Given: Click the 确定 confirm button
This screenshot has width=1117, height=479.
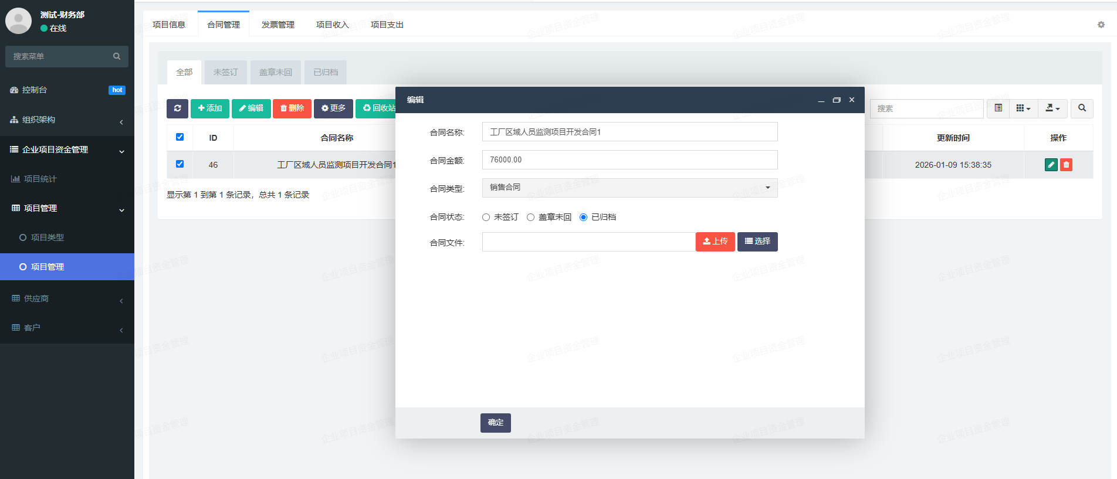Looking at the screenshot, I should pos(495,423).
